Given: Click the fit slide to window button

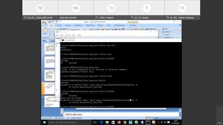Looking at the screenshot, I should [180, 118].
